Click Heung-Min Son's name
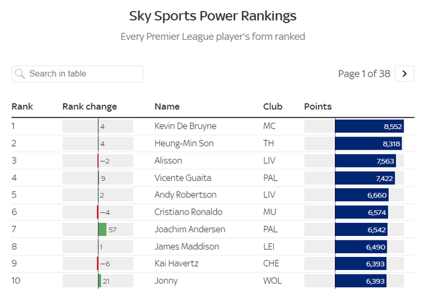This screenshot has height=302, width=426. pyautogui.click(x=184, y=143)
